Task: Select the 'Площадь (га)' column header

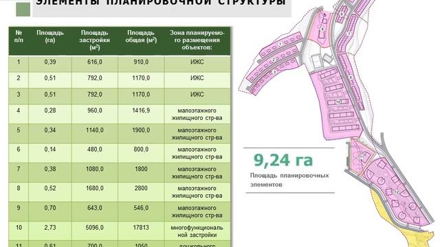Action: click(x=50, y=36)
